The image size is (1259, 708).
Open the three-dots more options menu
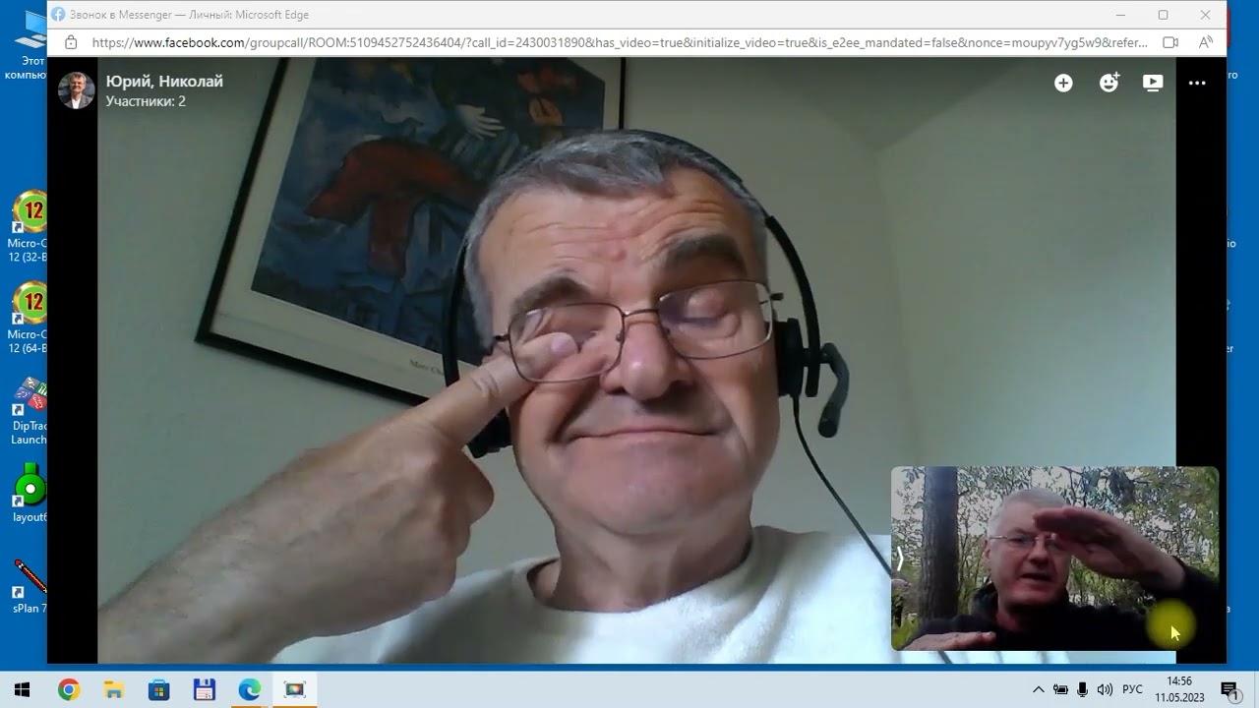tap(1197, 83)
